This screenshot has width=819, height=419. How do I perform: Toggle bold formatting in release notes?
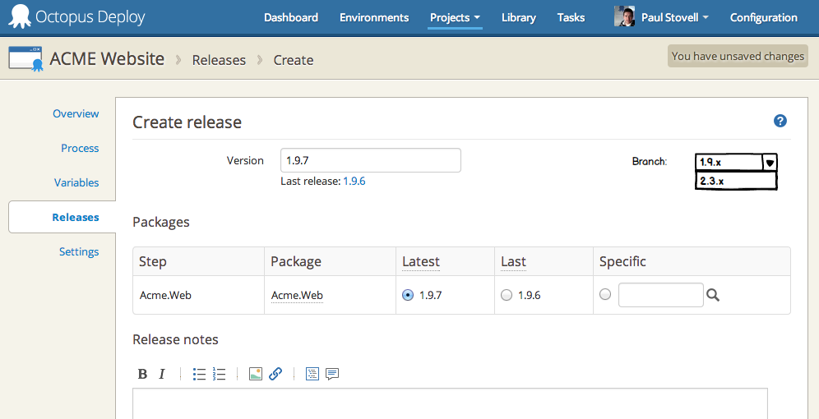point(142,374)
